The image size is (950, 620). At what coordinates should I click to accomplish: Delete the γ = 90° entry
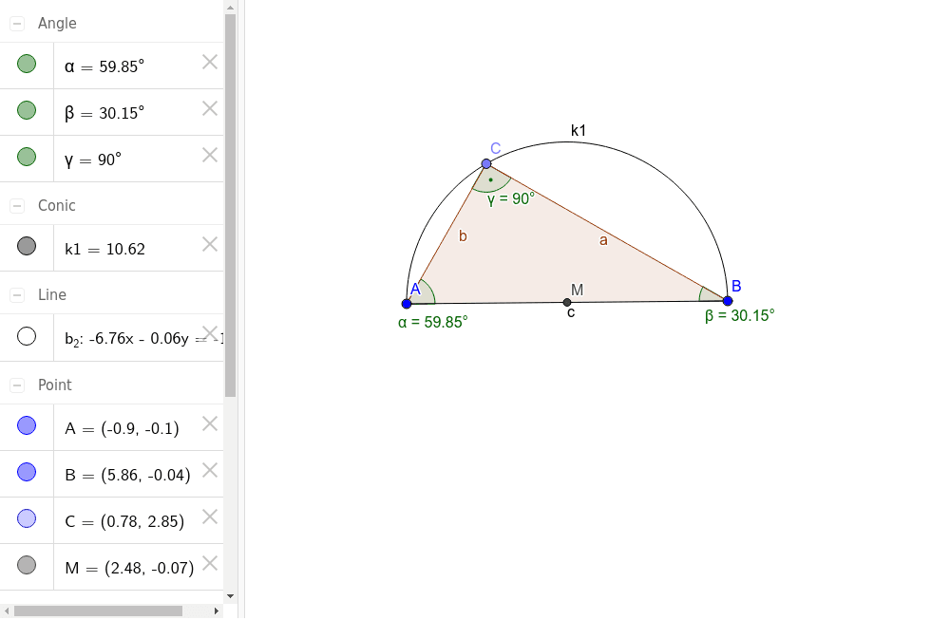(210, 155)
